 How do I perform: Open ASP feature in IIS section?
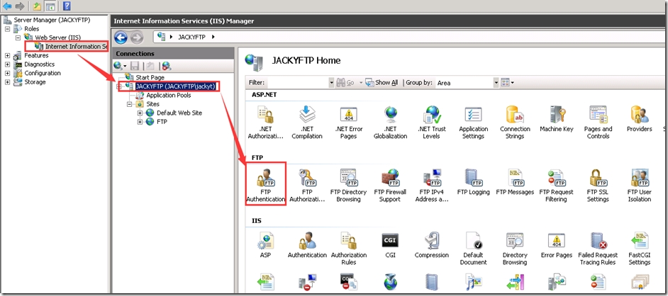click(266, 245)
